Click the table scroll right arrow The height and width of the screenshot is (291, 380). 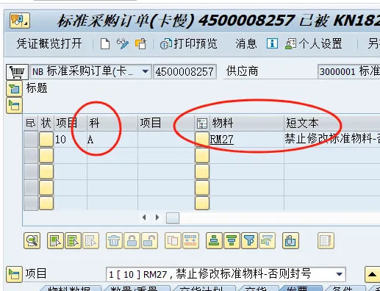pos(157,218)
